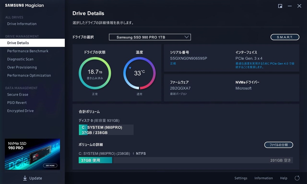Click the Update label in sidebar
This screenshot has height=184, width=307.
[x=36, y=178]
